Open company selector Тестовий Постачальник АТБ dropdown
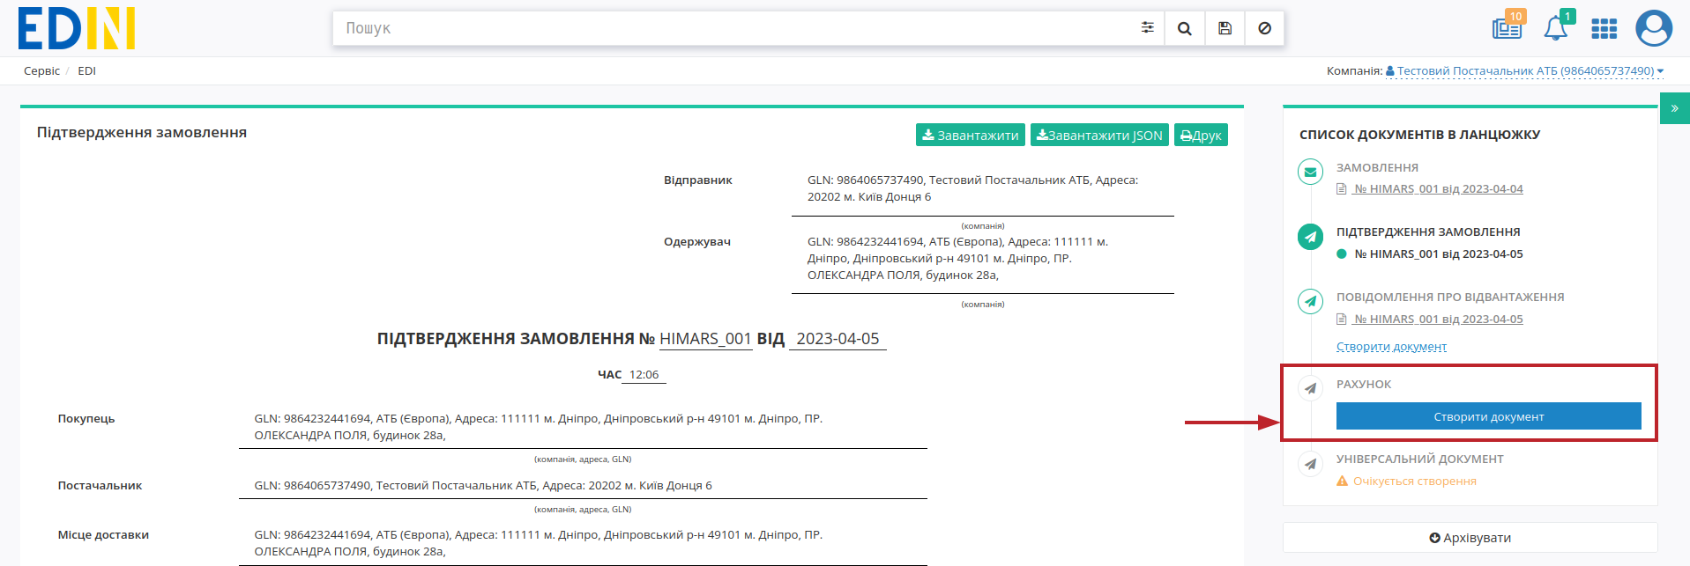 click(1524, 71)
